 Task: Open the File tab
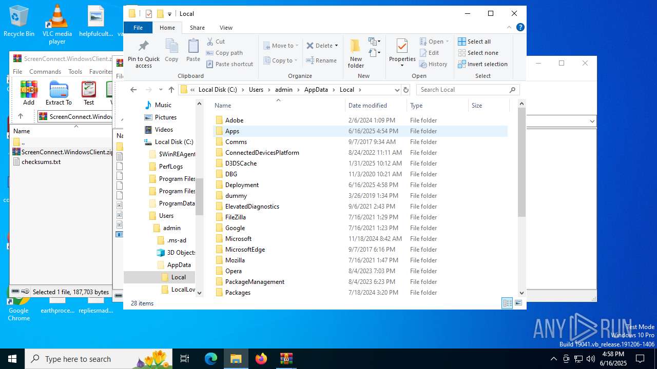[x=138, y=28]
